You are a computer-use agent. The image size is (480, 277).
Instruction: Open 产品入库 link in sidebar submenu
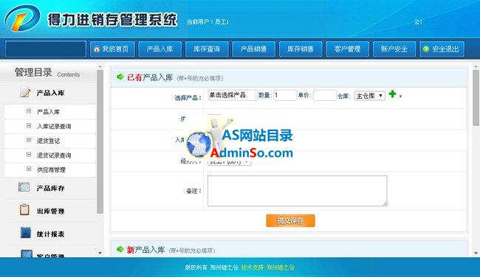(48, 112)
